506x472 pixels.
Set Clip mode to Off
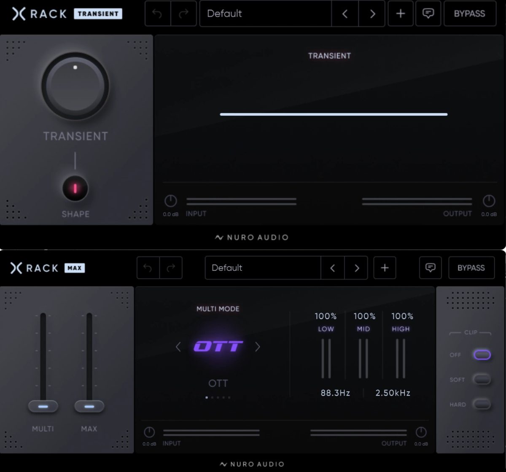(x=482, y=355)
